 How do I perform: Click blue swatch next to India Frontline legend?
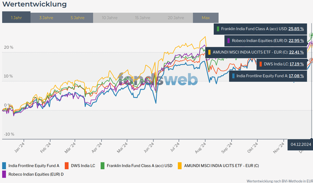(4, 166)
